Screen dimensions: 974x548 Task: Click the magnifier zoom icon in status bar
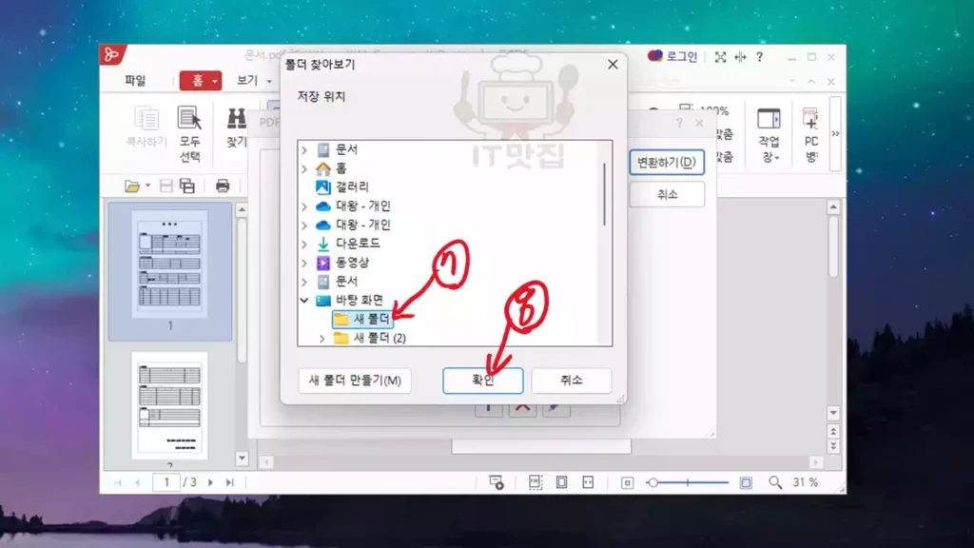[775, 482]
